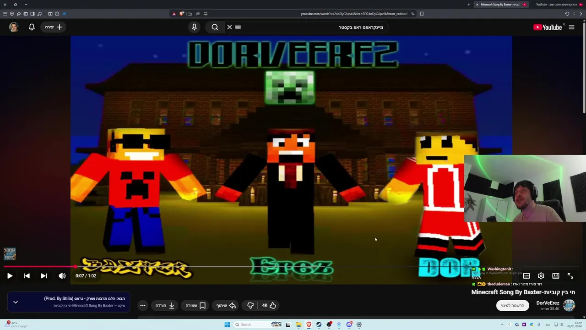Clear the search query with the X
Viewport: 586px width, 330px height.
pos(229,27)
